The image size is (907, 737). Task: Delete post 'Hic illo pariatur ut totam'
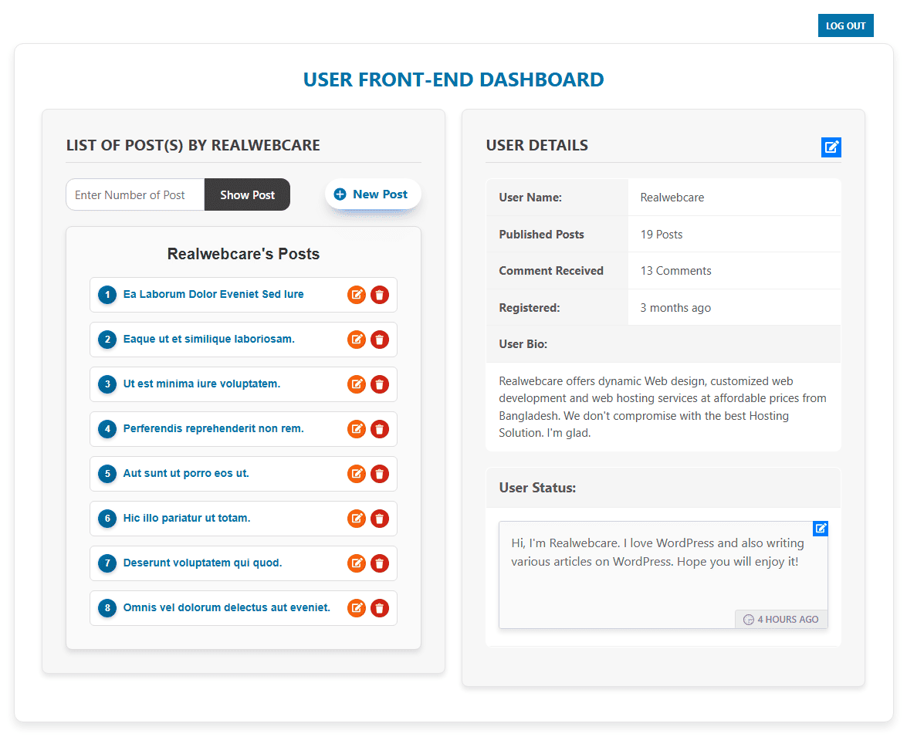click(379, 519)
